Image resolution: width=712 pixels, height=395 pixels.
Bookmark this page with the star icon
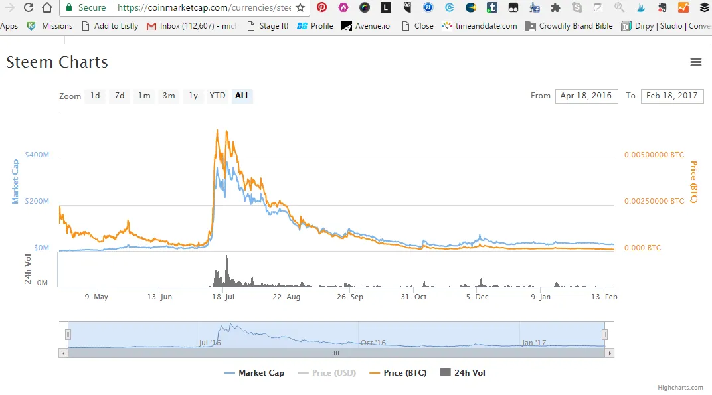click(x=300, y=7)
